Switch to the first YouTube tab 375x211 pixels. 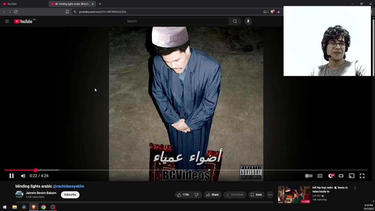coord(24,4)
